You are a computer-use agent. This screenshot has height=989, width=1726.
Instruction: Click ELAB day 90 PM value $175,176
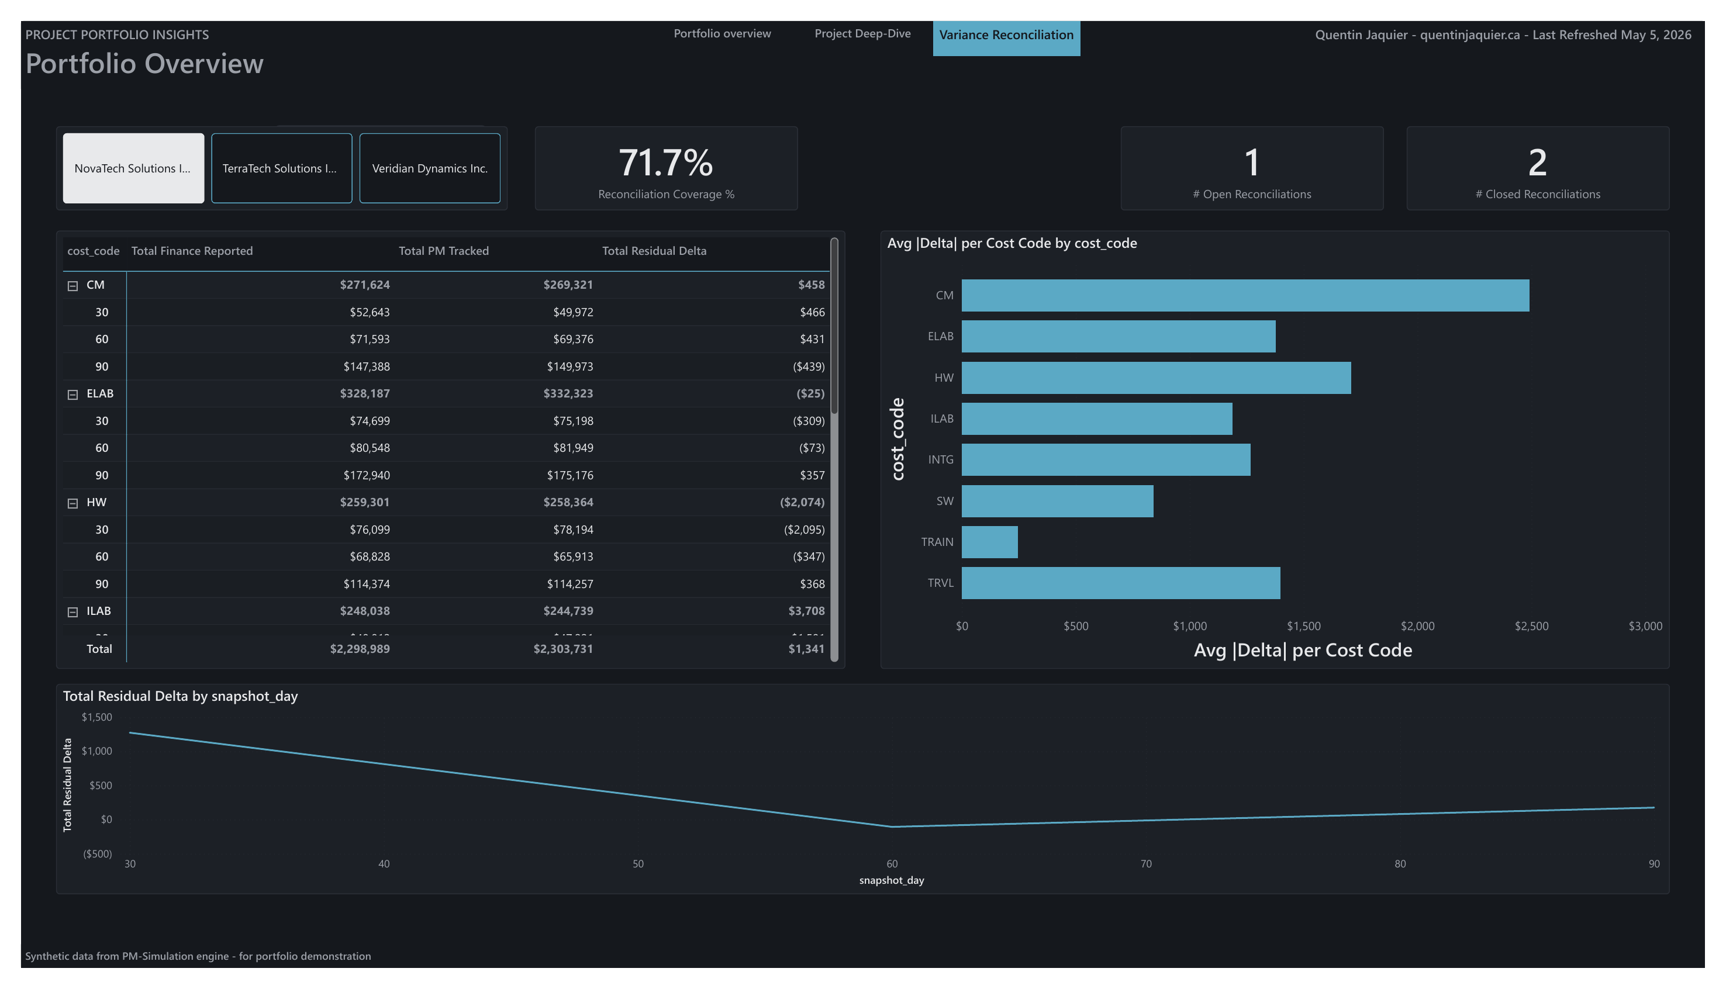[570, 475]
